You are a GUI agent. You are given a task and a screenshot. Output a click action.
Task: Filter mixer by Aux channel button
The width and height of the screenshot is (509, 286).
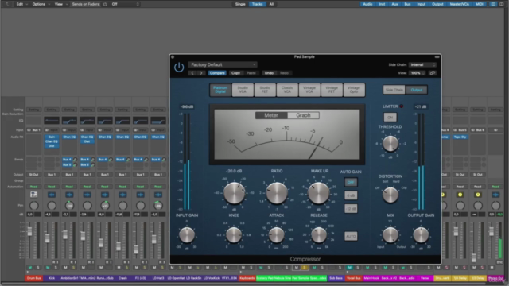click(x=394, y=4)
